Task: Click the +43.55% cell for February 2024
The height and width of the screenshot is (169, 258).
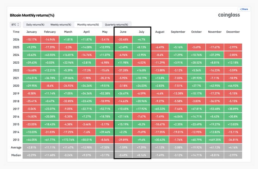Action: pyautogui.click(x=50, y=55)
